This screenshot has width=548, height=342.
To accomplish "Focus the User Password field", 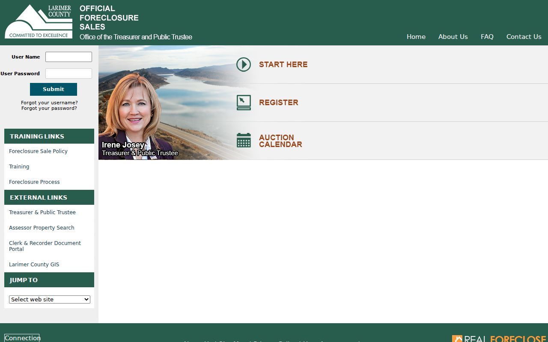I will pyautogui.click(x=68, y=74).
